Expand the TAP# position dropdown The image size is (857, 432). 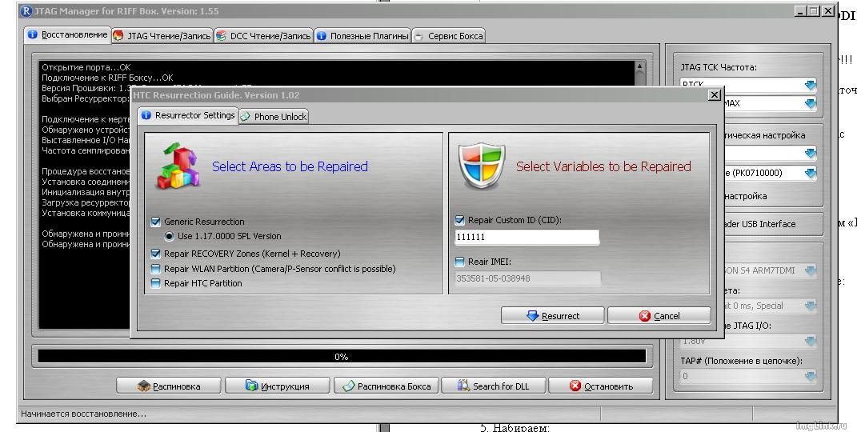810,376
